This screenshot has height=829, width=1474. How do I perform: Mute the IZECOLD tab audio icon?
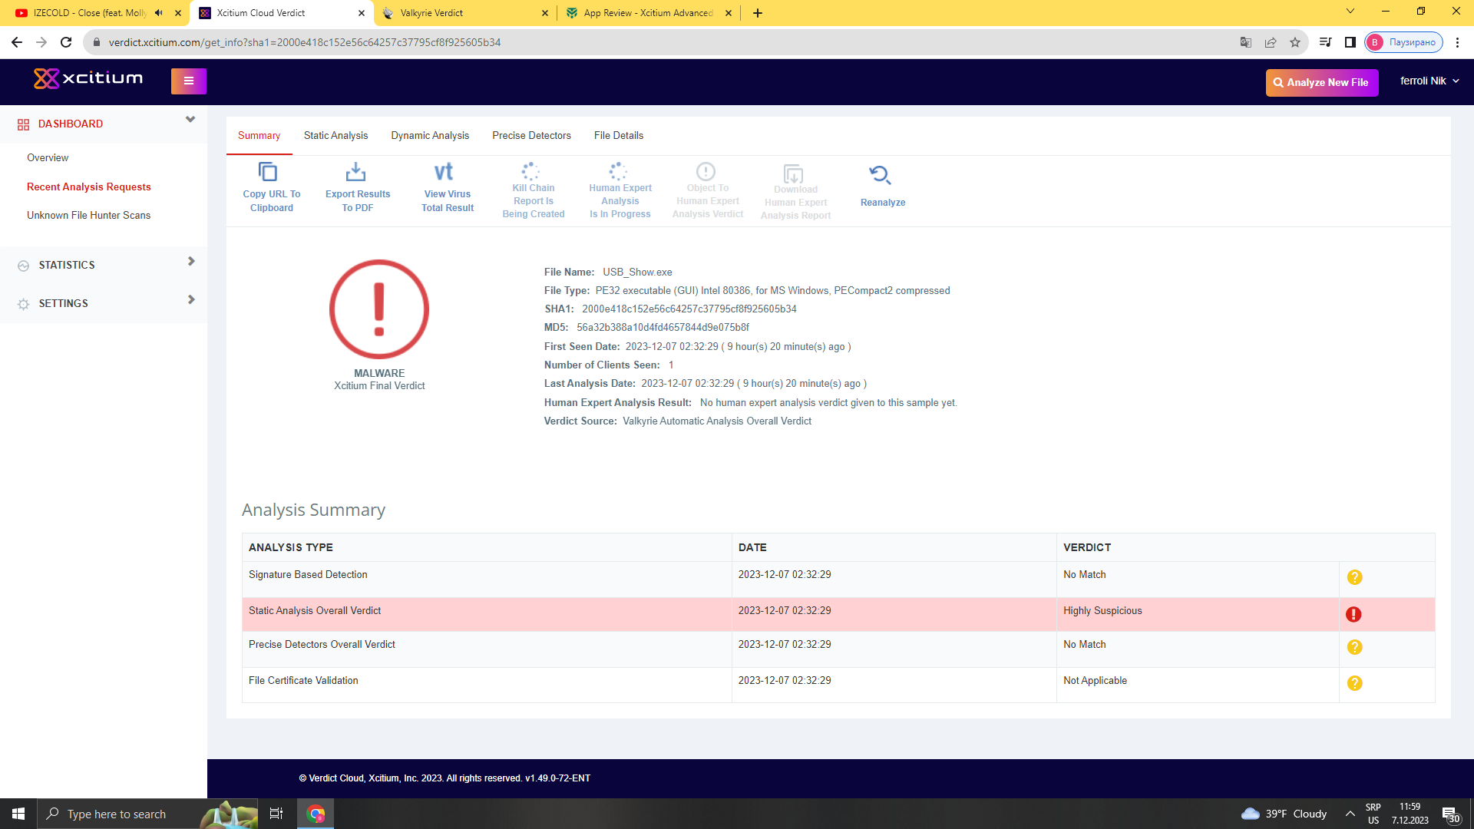(x=159, y=13)
